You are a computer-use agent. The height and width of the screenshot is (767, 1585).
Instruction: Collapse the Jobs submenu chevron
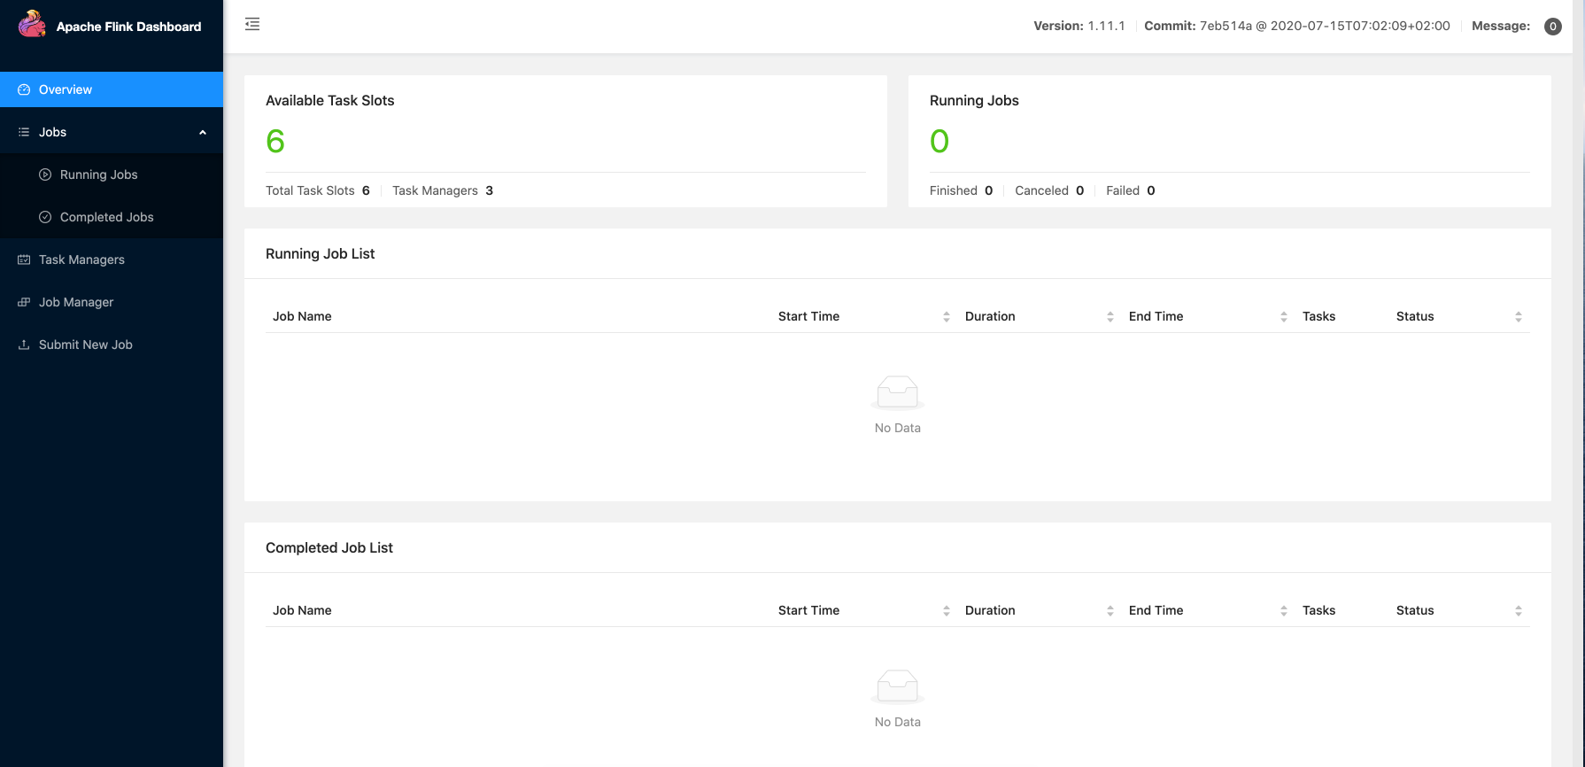(203, 132)
